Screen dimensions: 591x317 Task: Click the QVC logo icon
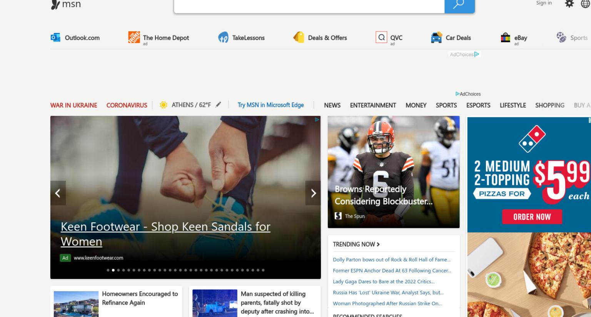381,37
